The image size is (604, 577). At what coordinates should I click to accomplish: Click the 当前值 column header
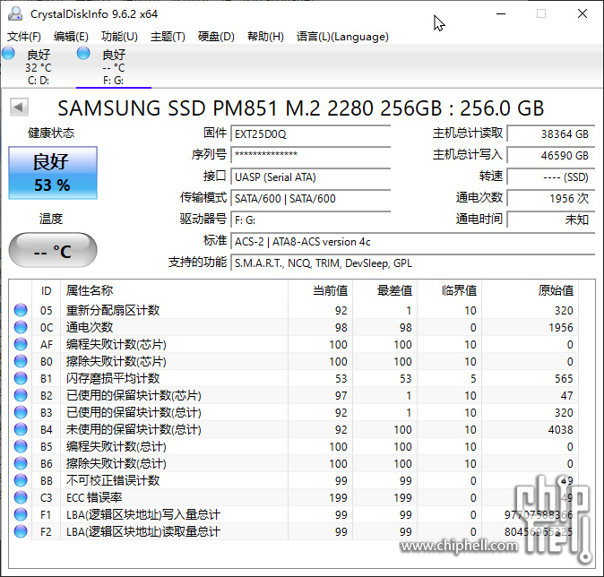(x=320, y=290)
